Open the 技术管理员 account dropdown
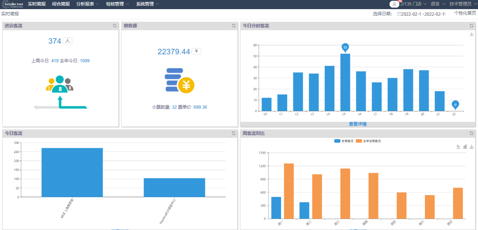478x230 pixels. pyautogui.click(x=463, y=4)
